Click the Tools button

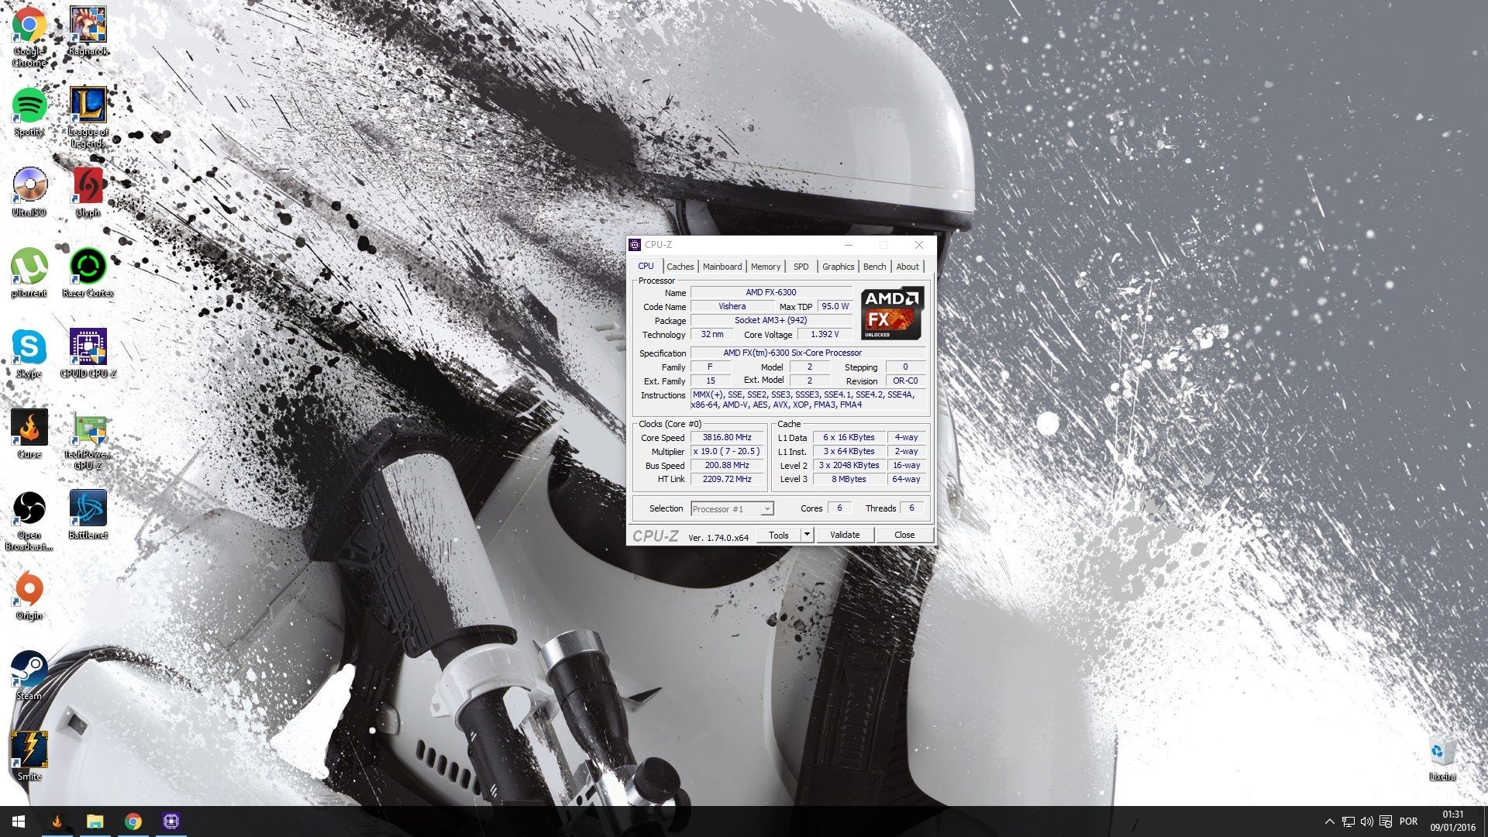point(779,535)
